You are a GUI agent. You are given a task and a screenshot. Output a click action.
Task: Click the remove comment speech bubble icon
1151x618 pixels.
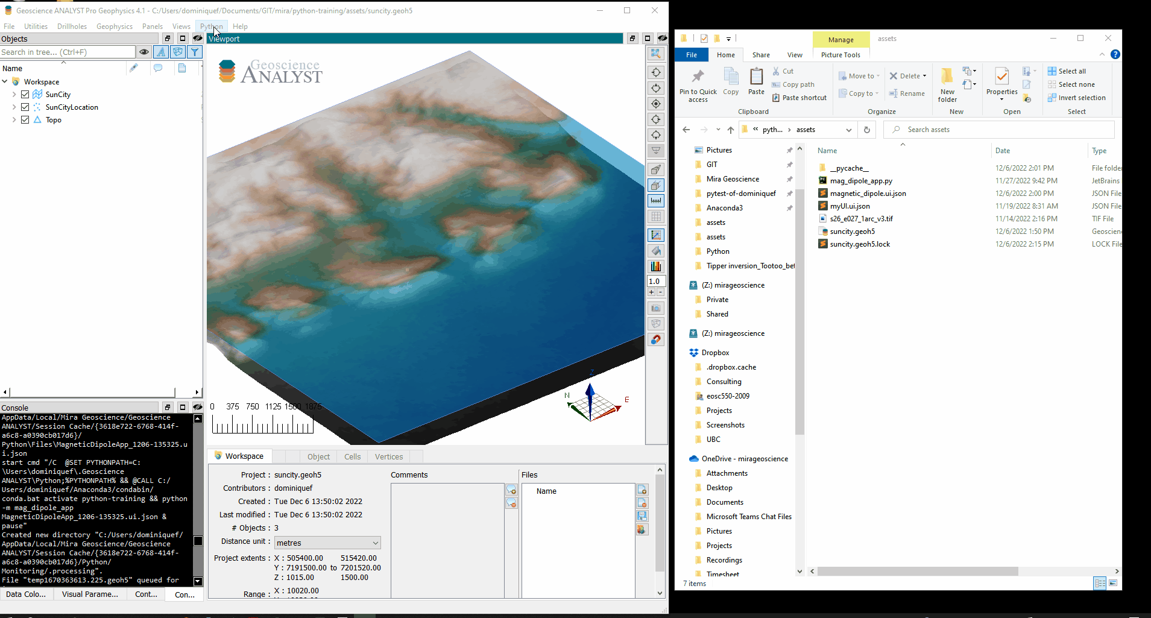click(511, 503)
